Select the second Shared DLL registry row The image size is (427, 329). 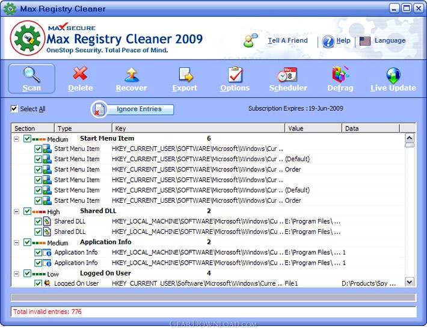(208, 232)
